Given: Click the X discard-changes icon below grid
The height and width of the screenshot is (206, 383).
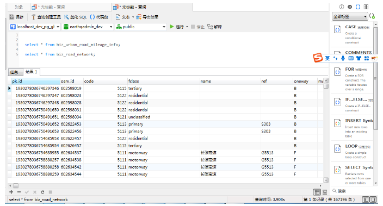Looking at the screenshot, I should [35, 192].
